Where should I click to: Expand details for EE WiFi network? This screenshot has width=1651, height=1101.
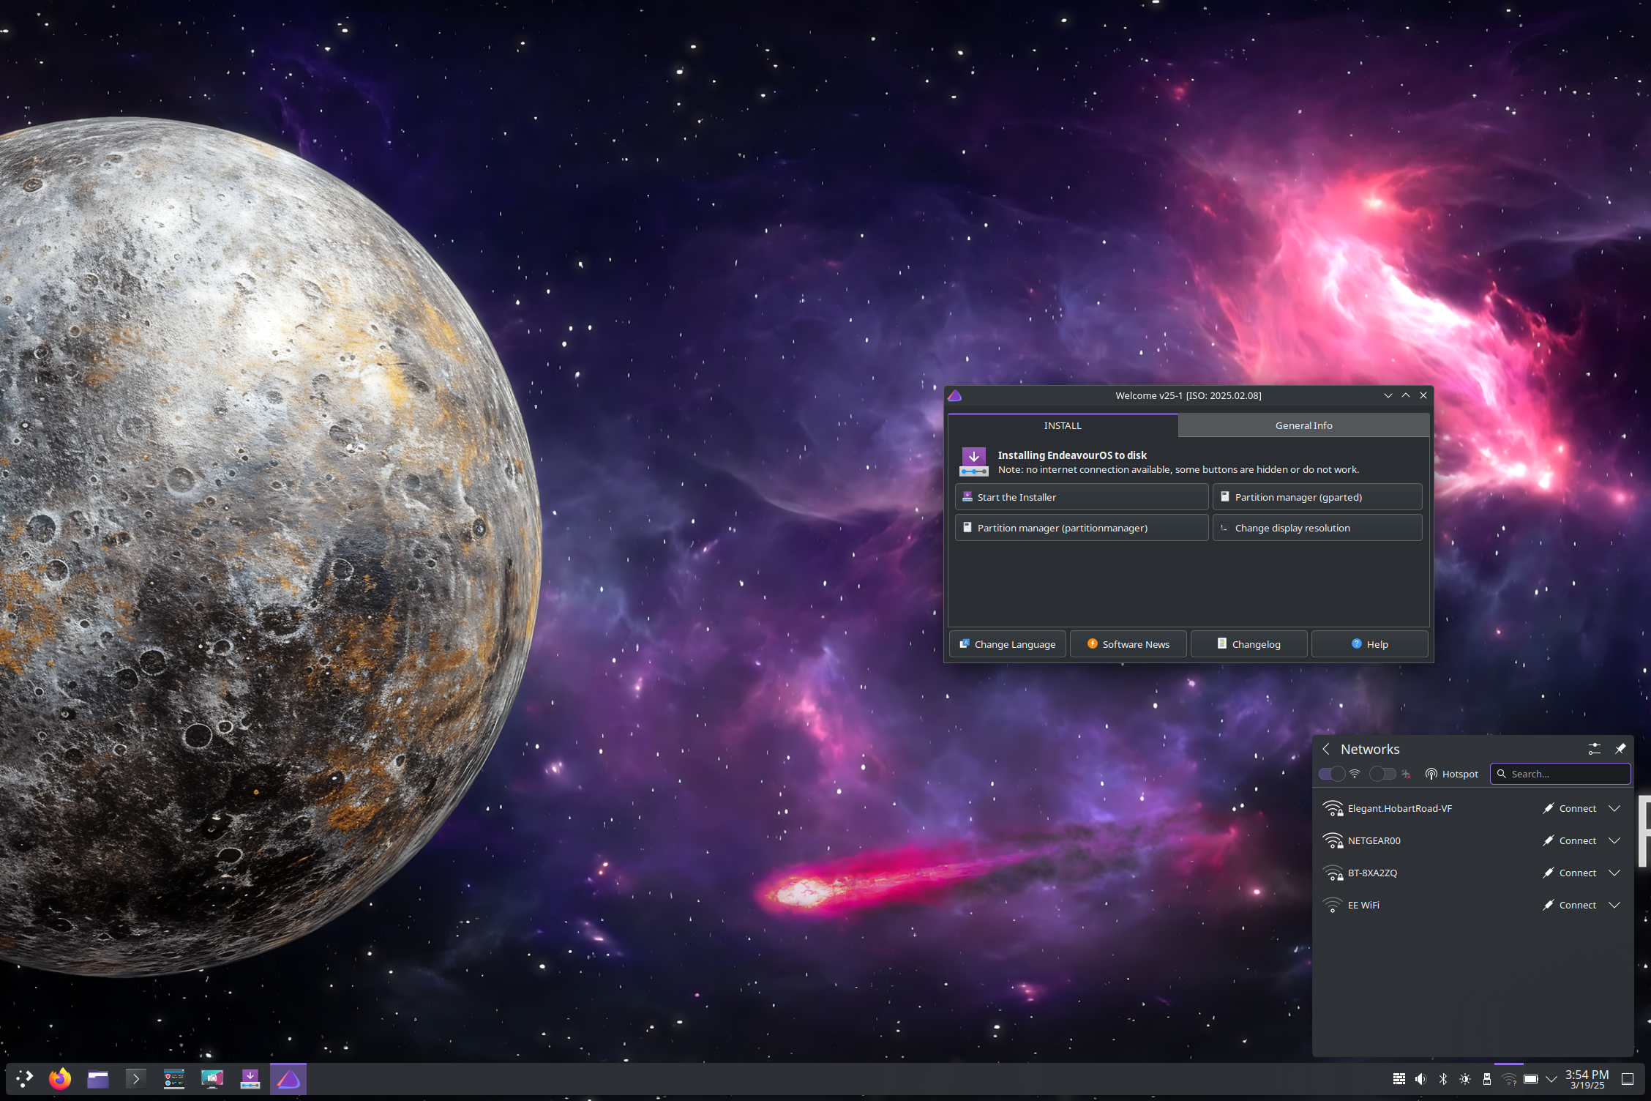(1614, 905)
